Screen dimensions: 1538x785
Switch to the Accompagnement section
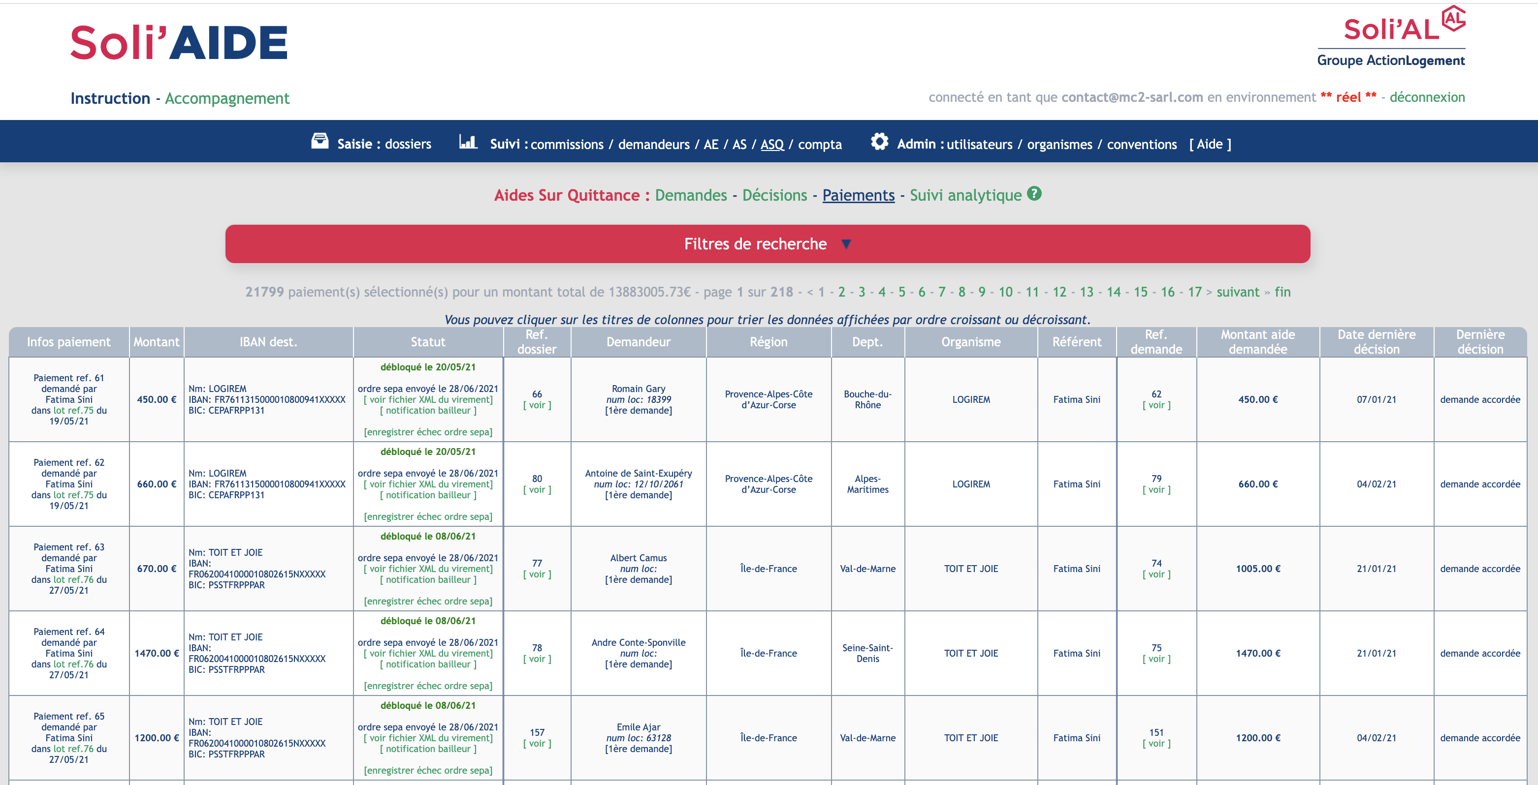tap(227, 98)
